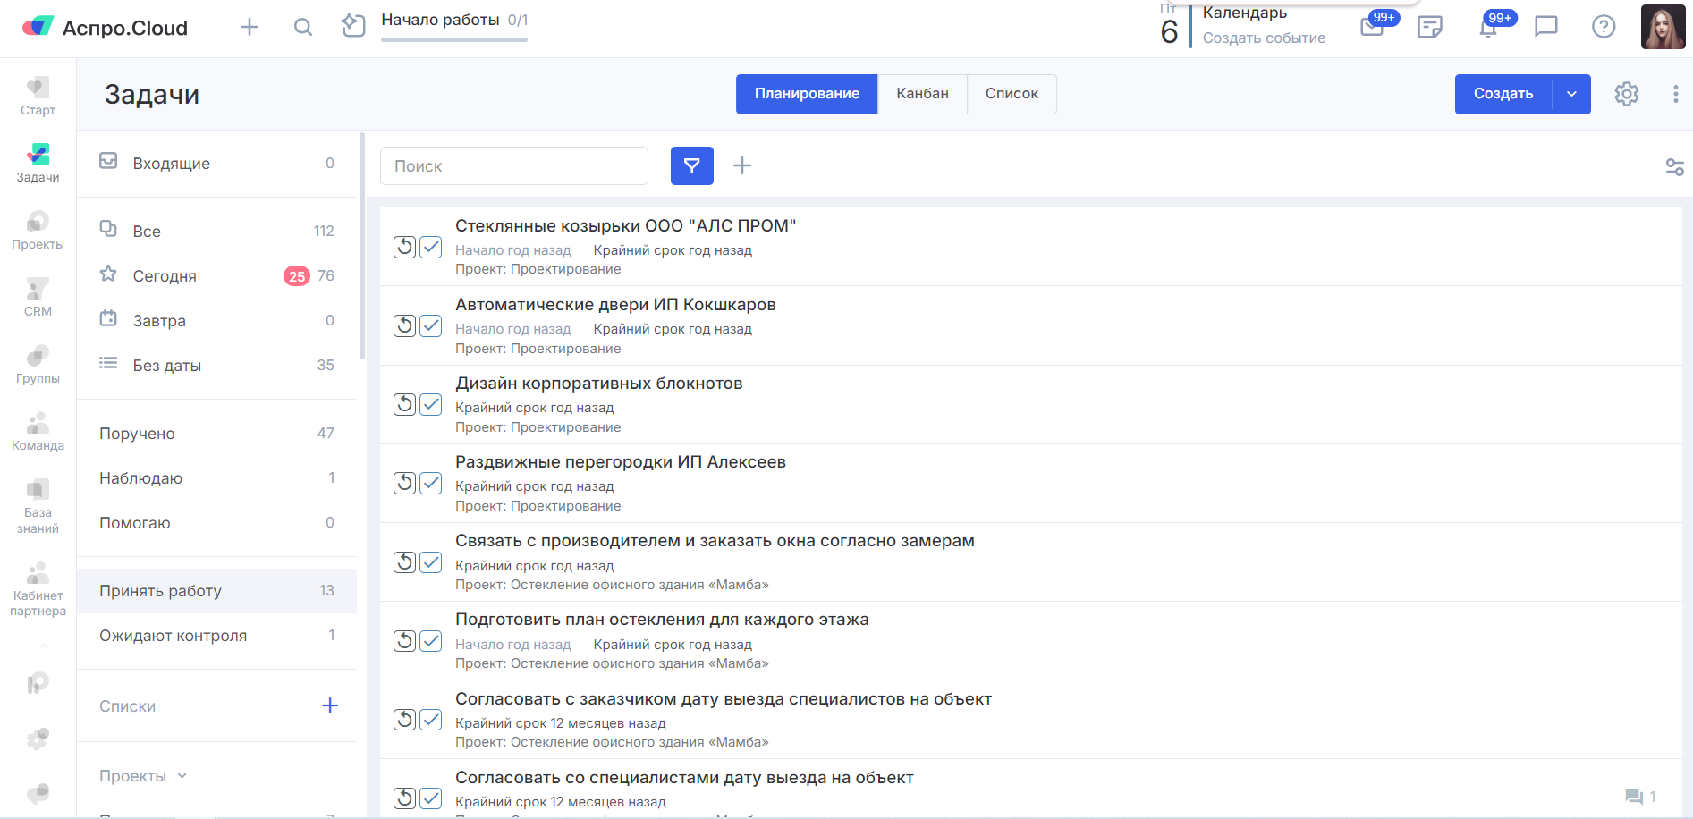The image size is (1693, 819).
Task: Open База знаний in the sidebar
Action: [38, 505]
